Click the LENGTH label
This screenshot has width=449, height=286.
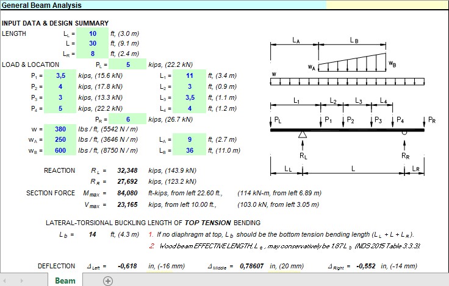pyautogui.click(x=14, y=33)
